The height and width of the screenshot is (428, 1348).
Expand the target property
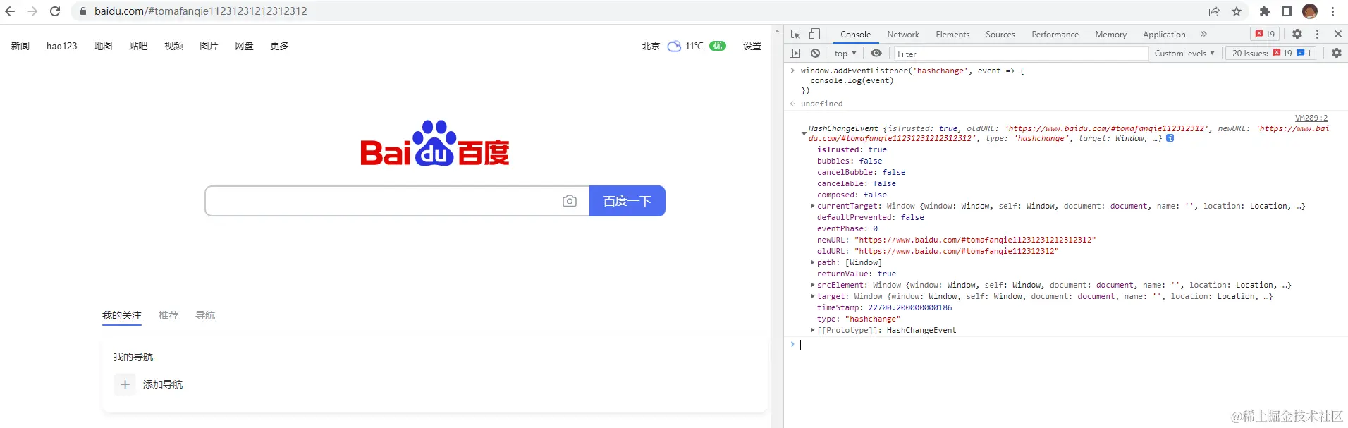click(x=812, y=297)
